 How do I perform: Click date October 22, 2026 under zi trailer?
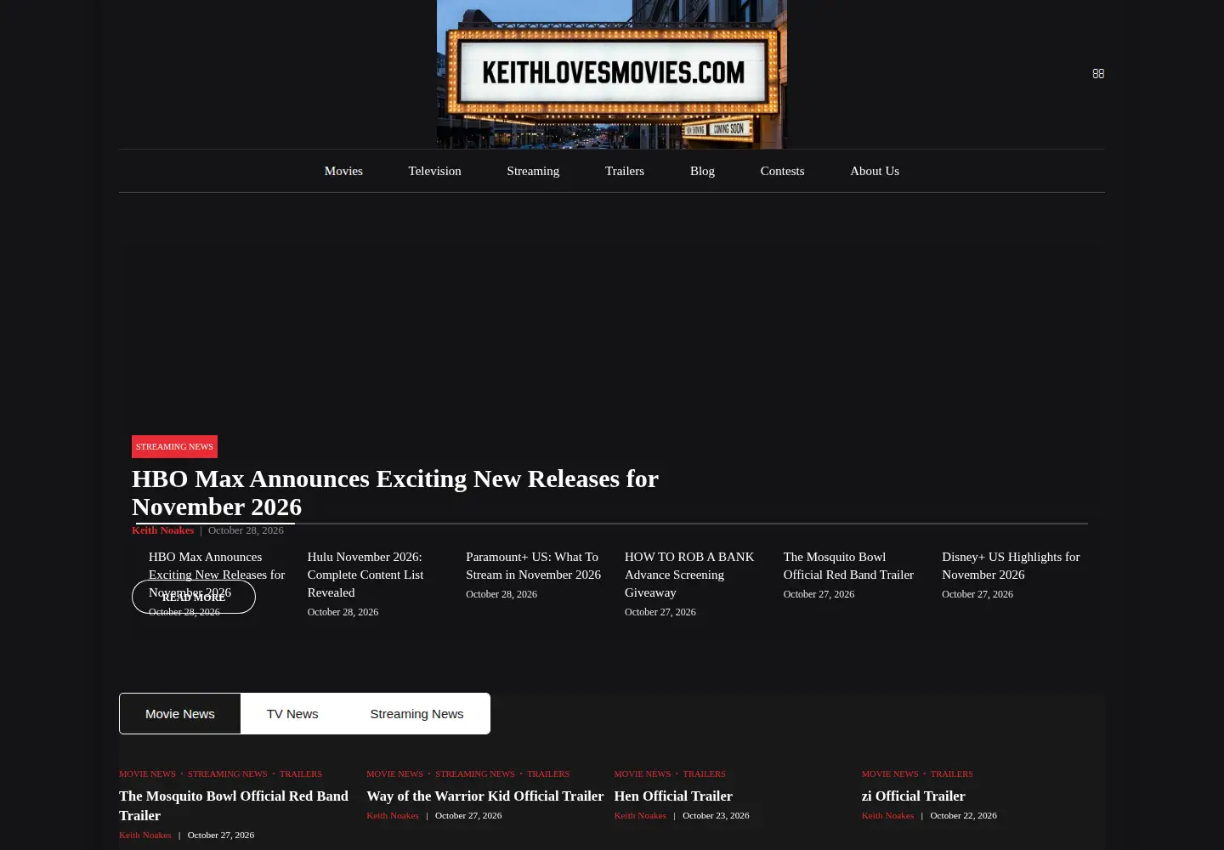coord(963,816)
